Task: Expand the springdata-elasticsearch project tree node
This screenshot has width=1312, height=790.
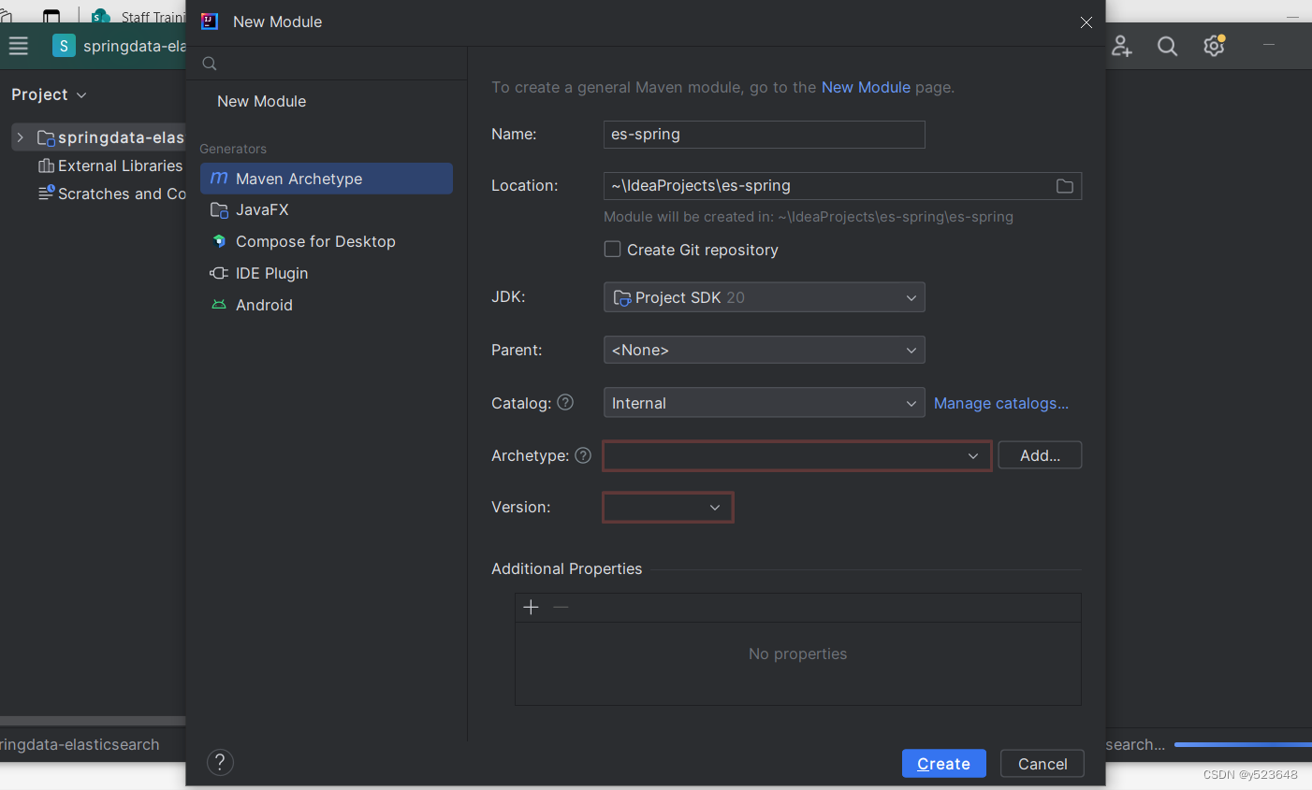Action: (x=20, y=136)
